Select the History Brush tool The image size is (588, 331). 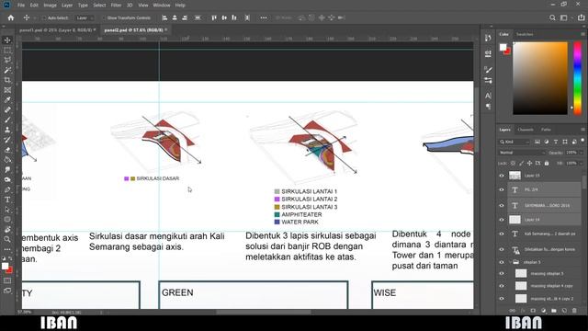[7, 140]
